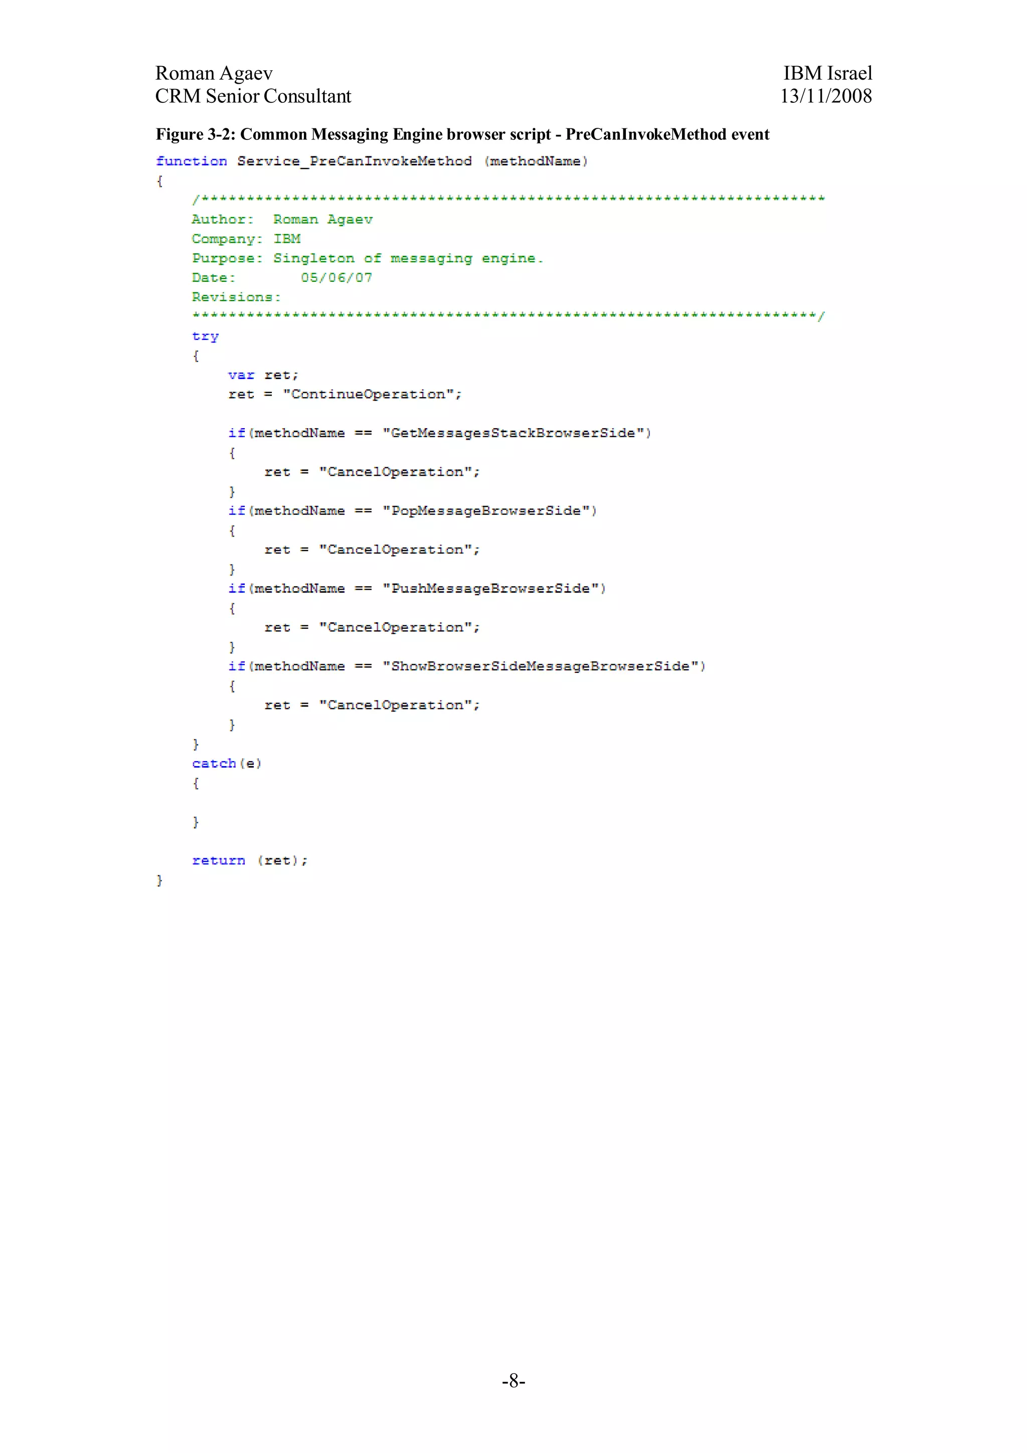
Task: Click the date '13/11/2008'
Action: click(x=826, y=96)
